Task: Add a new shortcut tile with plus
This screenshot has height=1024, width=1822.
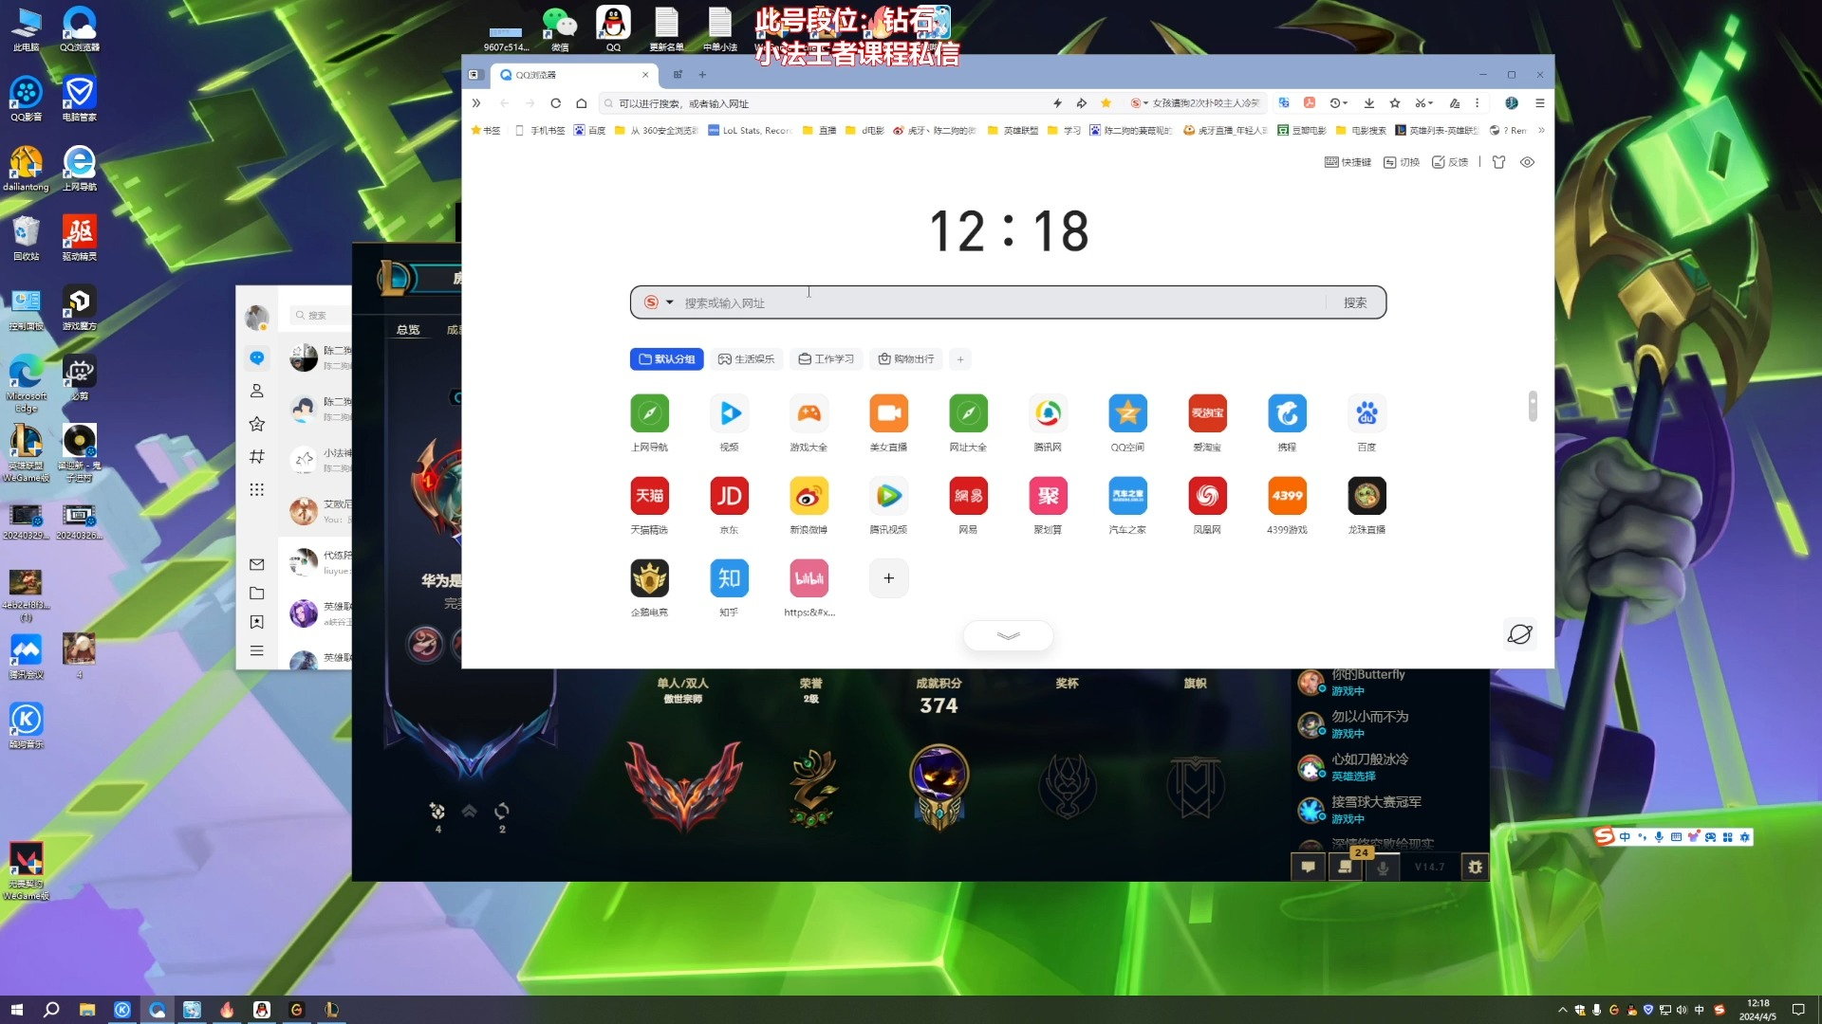Action: click(x=888, y=578)
